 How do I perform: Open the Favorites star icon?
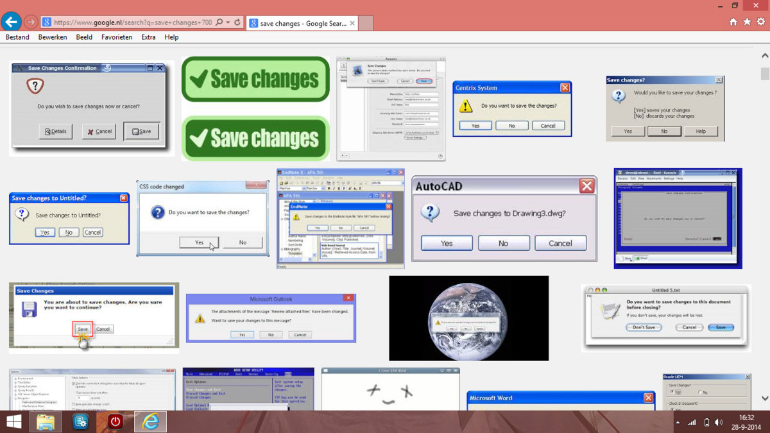(x=747, y=22)
